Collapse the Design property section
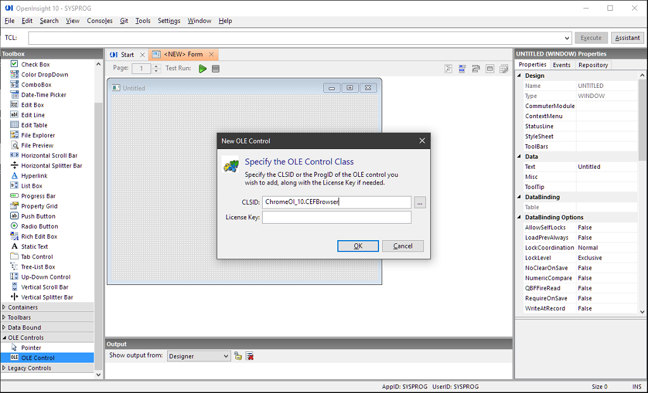This screenshot has height=393, width=648. click(520, 76)
